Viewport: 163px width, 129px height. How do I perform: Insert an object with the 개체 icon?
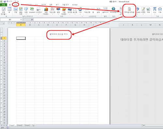[x=148, y=10]
